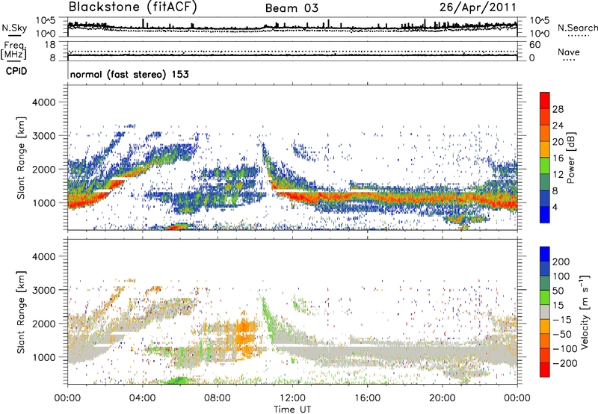Viewport: 598px width, 414px height.
Task: Click the "CPID" row label
Action: pos(16,71)
